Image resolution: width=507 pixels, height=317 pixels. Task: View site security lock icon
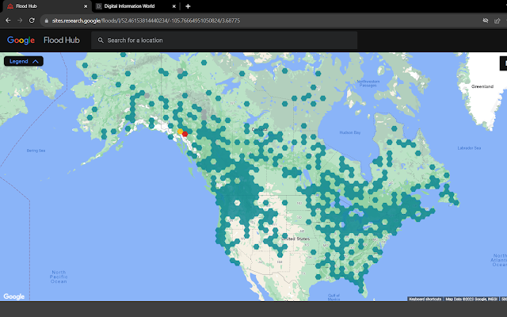[47, 21]
